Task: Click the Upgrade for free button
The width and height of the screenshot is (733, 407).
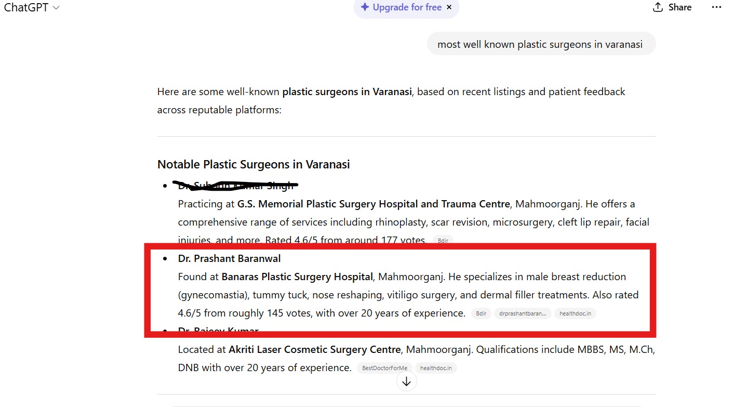Action: (x=407, y=7)
